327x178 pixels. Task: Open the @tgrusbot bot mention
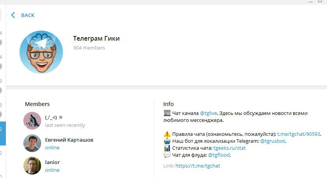tap(273, 141)
